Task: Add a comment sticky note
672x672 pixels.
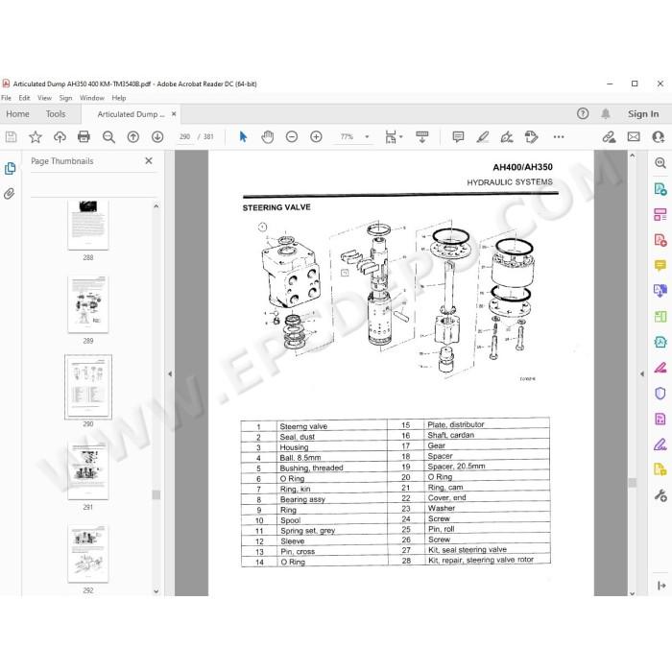Action: click(x=458, y=137)
